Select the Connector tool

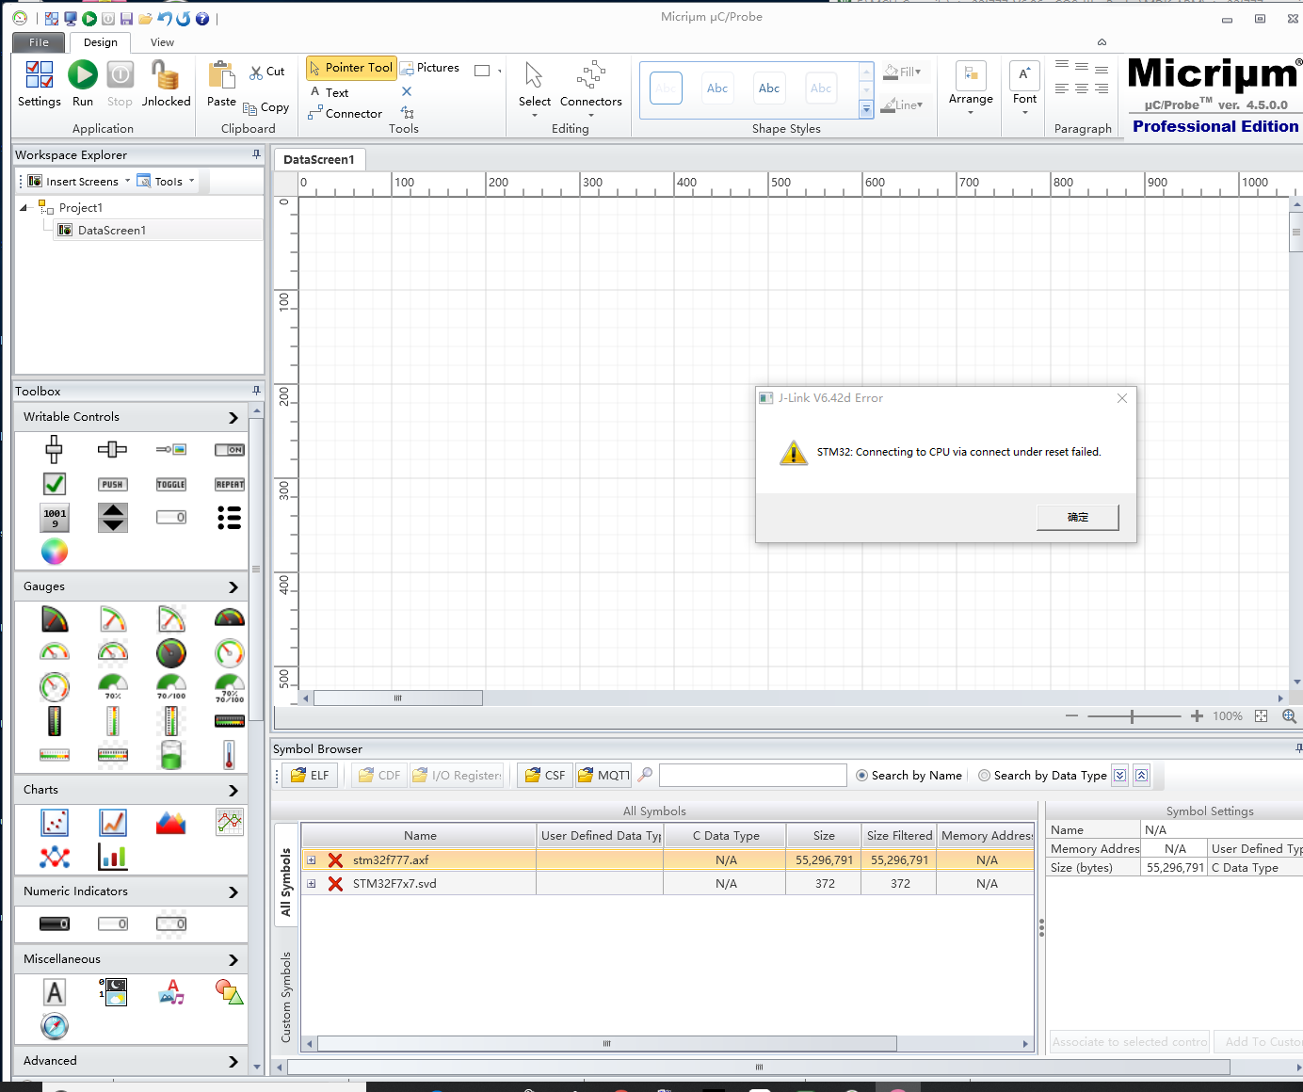[x=346, y=113]
